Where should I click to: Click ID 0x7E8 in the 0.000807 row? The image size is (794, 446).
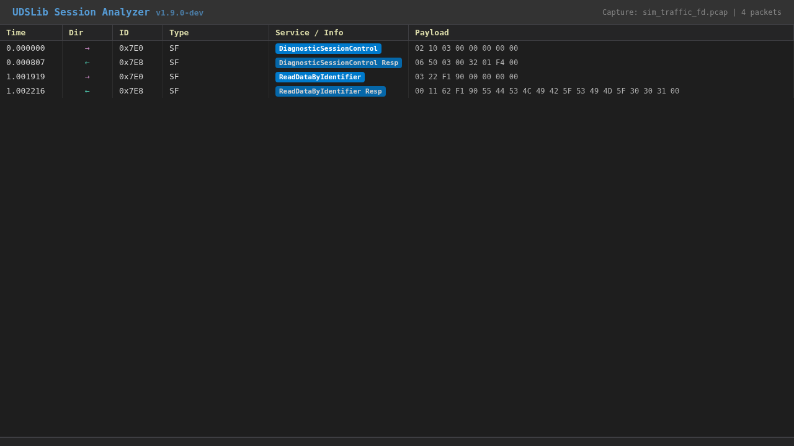click(x=131, y=63)
